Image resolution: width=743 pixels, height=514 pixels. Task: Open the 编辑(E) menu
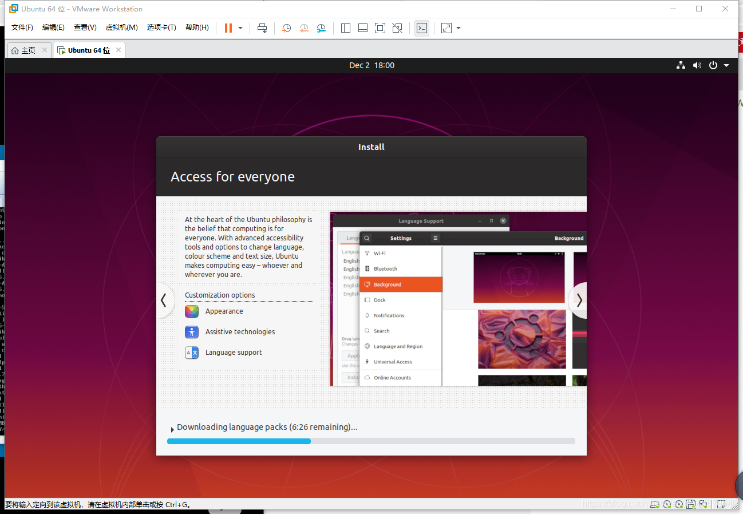[x=53, y=27]
